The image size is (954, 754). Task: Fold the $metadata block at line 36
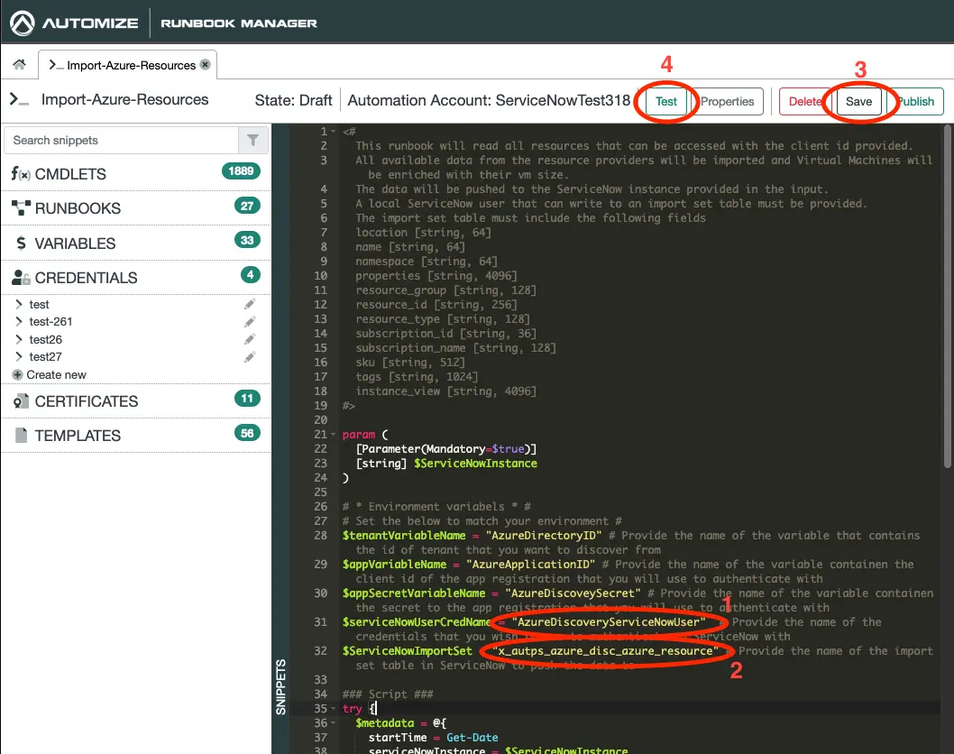click(333, 723)
